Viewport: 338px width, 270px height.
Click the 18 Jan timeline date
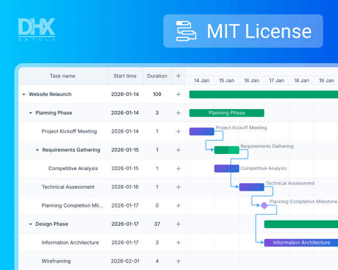click(302, 80)
